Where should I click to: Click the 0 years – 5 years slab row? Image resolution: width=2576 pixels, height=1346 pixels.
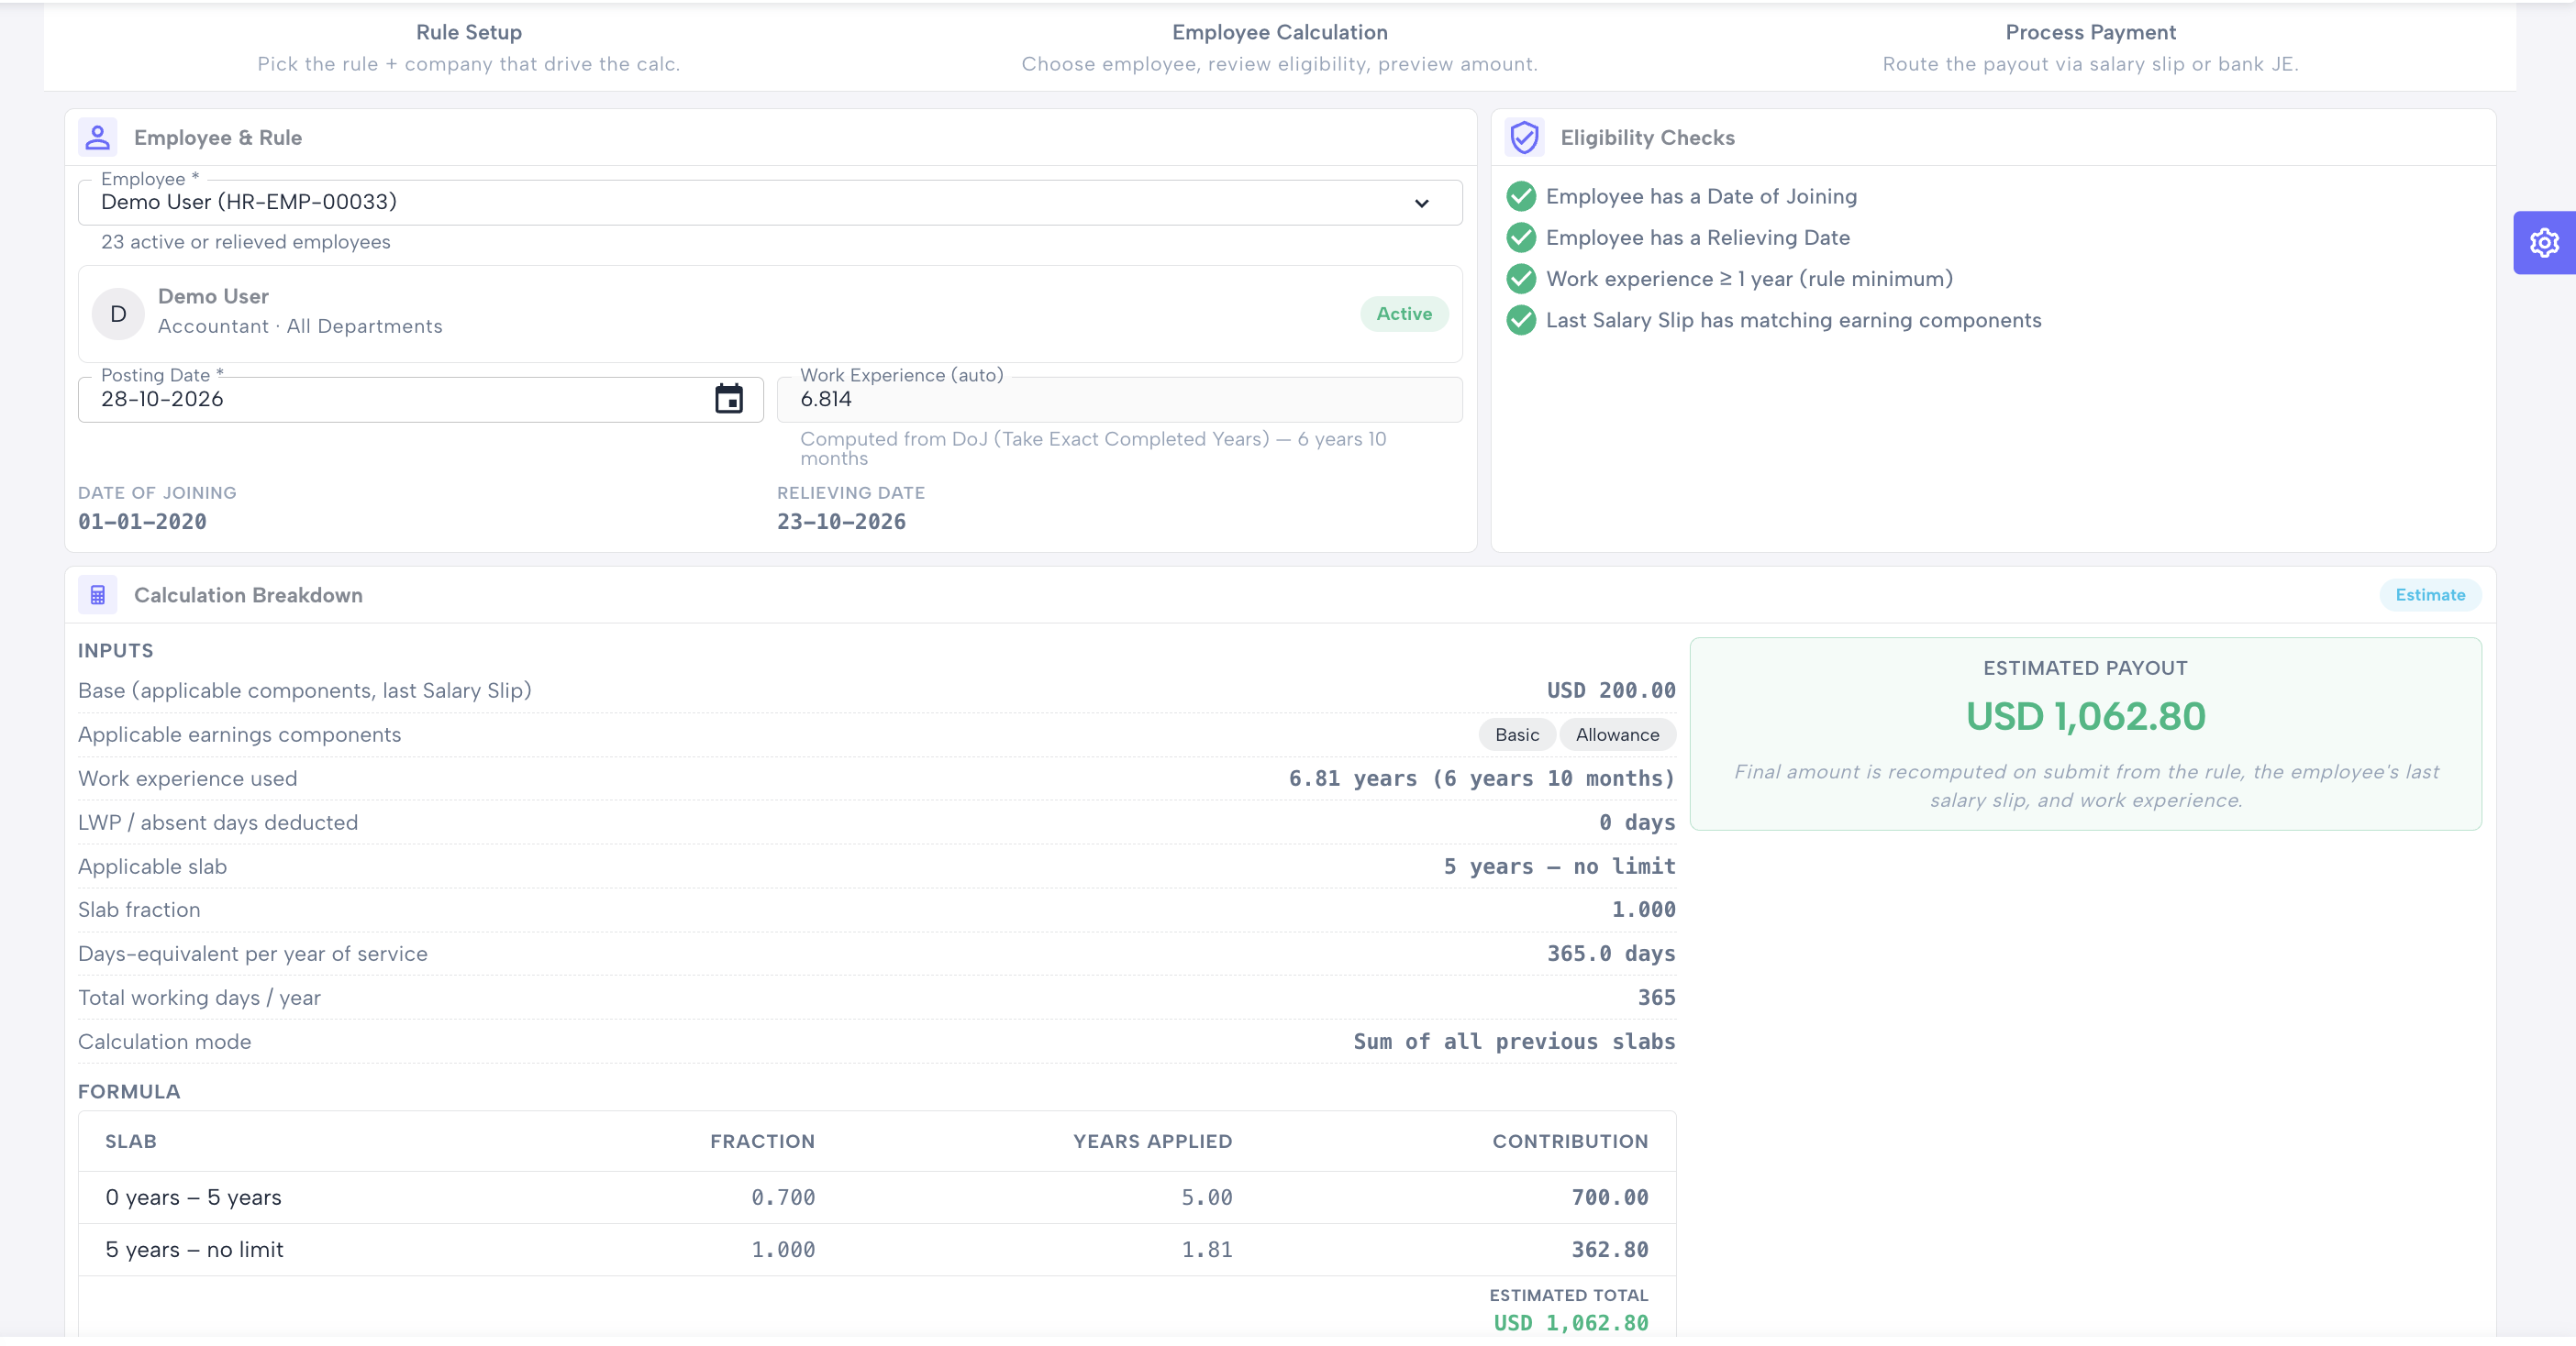pos(877,1197)
